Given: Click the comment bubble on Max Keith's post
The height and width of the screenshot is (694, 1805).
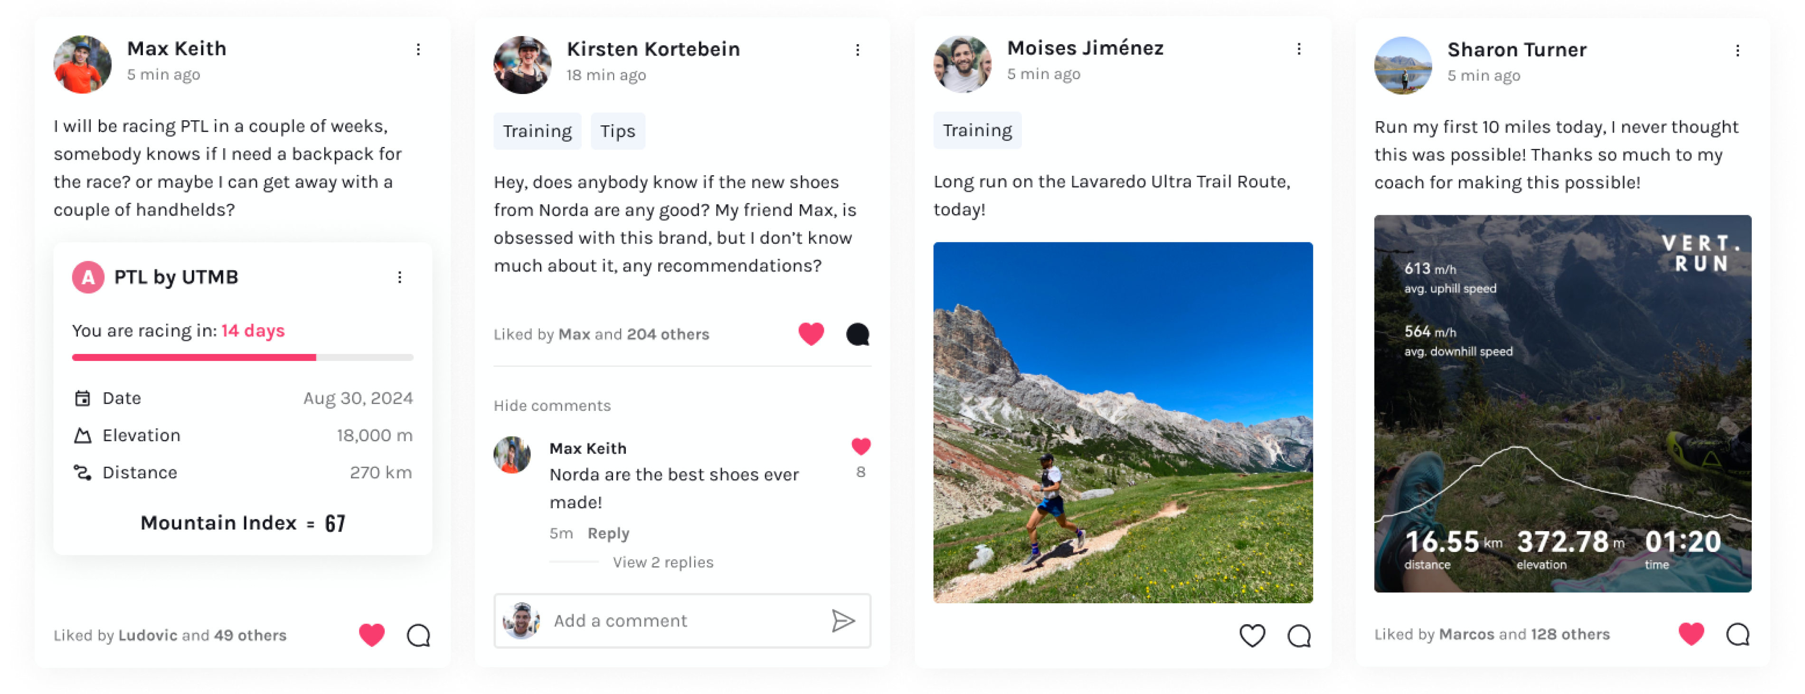Looking at the screenshot, I should [x=418, y=635].
